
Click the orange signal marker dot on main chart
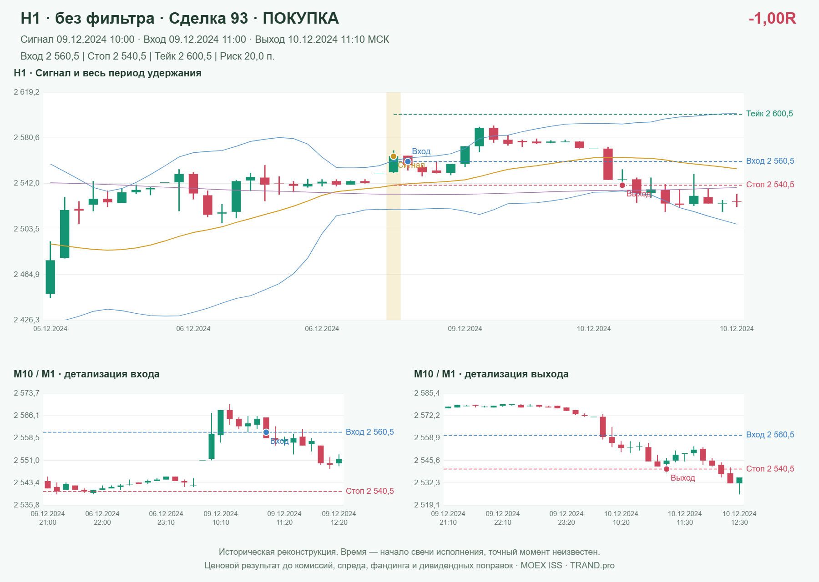click(x=394, y=156)
